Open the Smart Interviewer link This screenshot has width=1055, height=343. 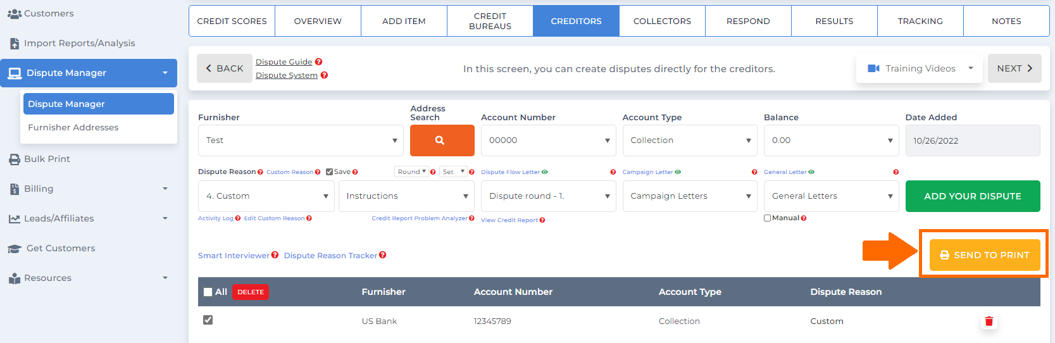pos(234,256)
